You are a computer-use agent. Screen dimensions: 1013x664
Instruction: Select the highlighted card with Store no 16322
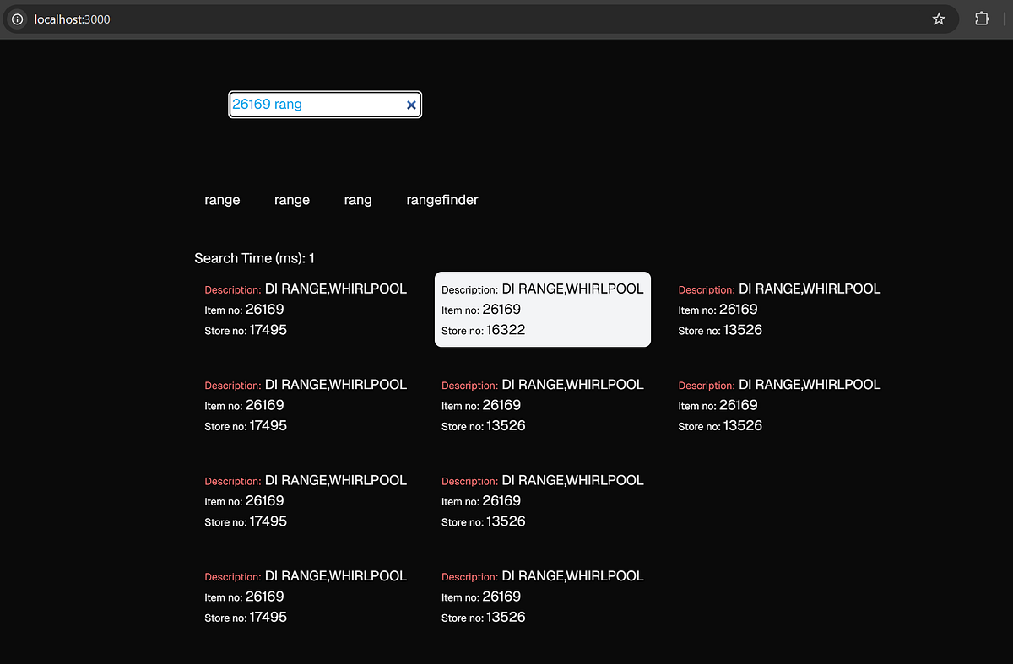tap(542, 309)
